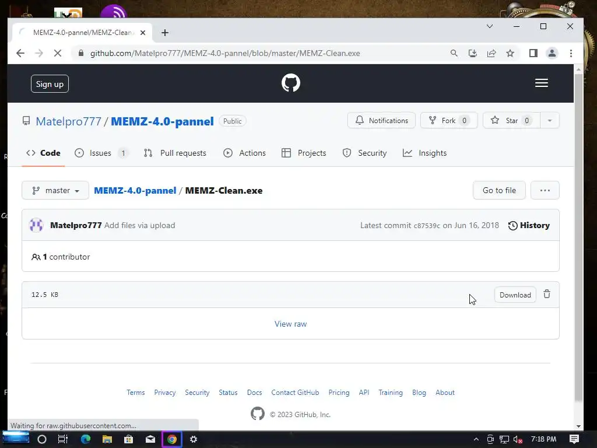
Task: Open the three-dots file options menu
Action: click(x=545, y=190)
